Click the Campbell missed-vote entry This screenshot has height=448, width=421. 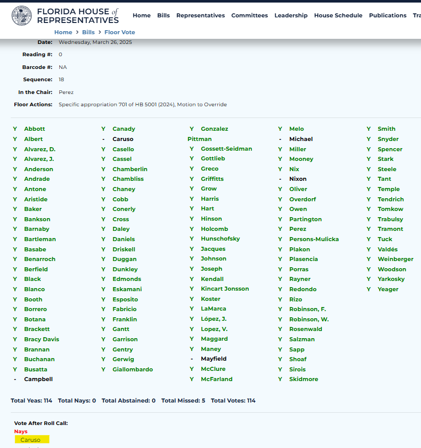pyautogui.click(x=38, y=380)
